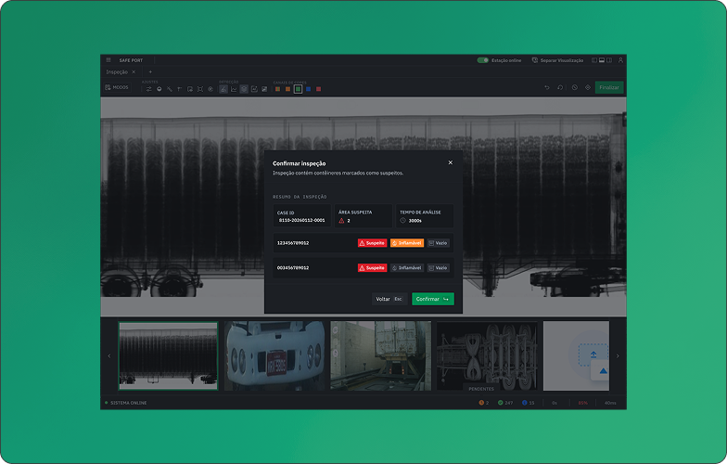Click the Voltar button

(x=389, y=299)
